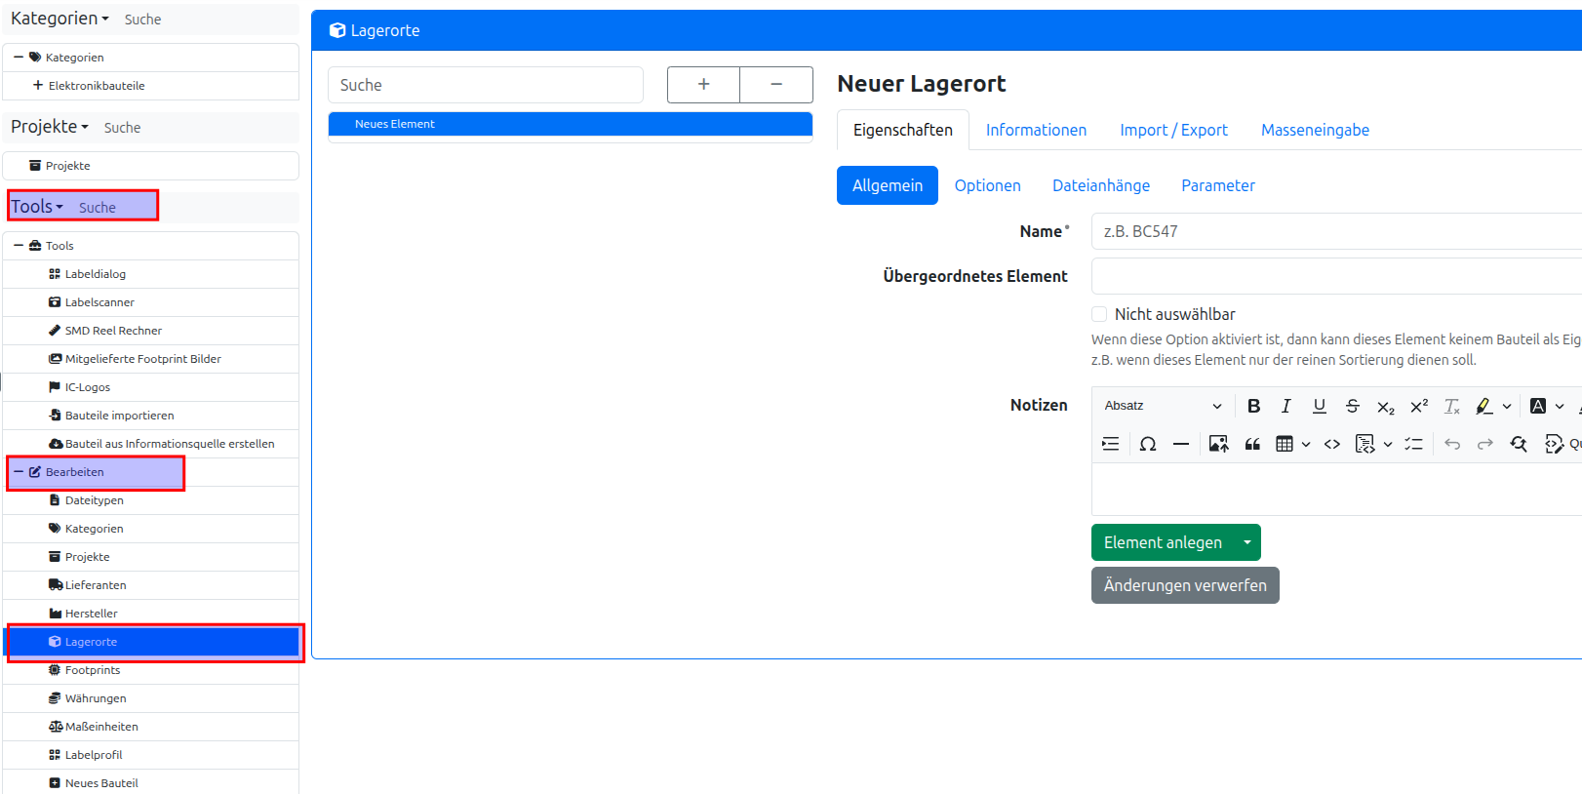This screenshot has width=1582, height=794.
Task: Enable the 'Nicht auswählbar' checkbox
Action: click(1099, 314)
